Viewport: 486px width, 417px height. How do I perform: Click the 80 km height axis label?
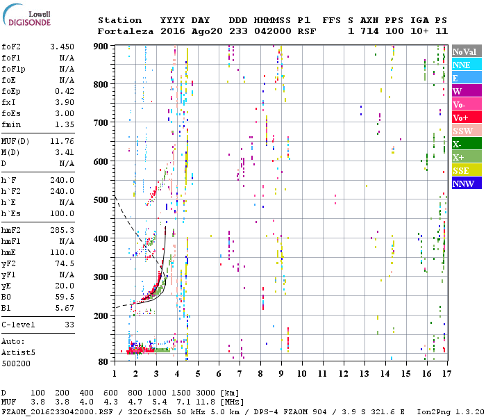coord(103,361)
